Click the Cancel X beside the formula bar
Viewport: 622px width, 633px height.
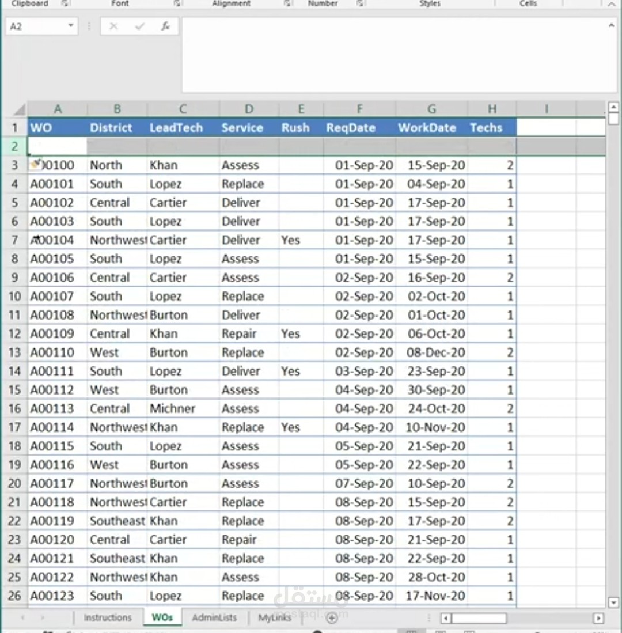pyautogui.click(x=113, y=26)
